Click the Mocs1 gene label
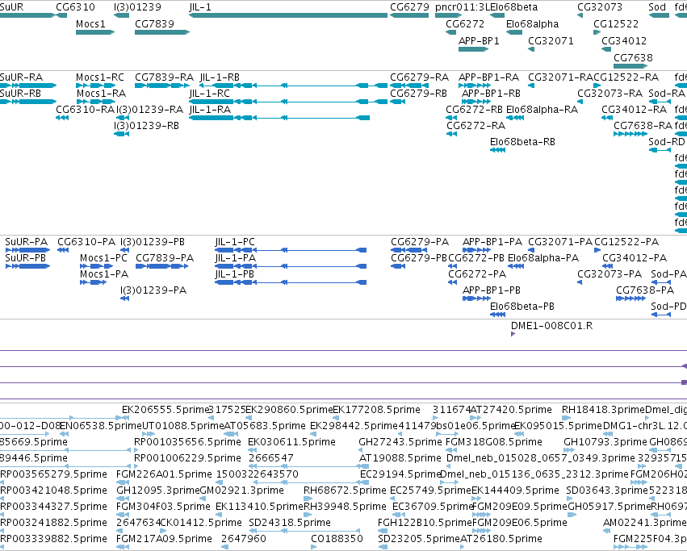 [90, 23]
